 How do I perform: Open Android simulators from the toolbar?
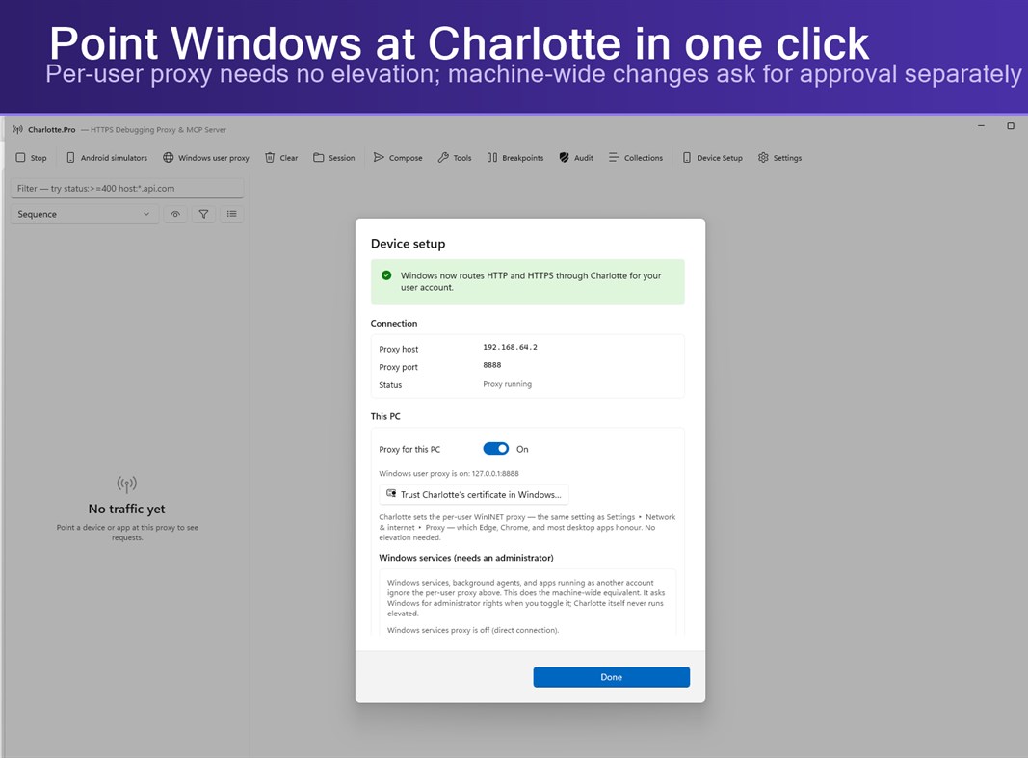click(x=107, y=158)
